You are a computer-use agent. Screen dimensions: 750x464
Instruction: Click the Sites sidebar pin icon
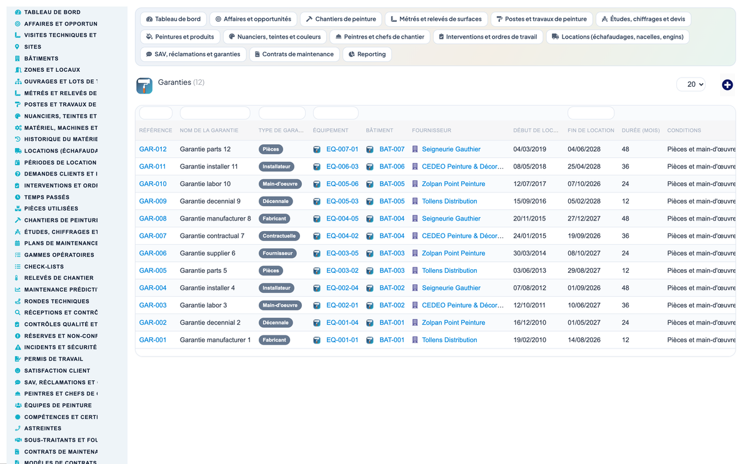pos(17,47)
